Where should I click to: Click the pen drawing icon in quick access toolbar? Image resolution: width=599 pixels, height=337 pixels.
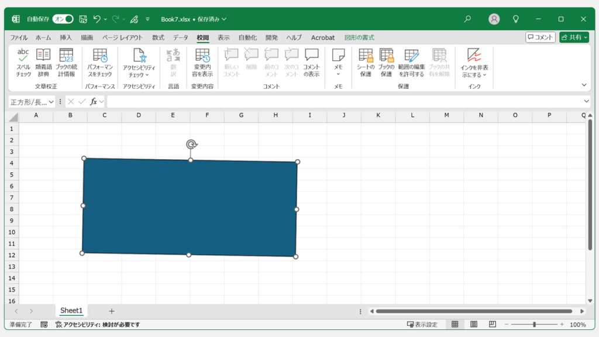pos(134,19)
